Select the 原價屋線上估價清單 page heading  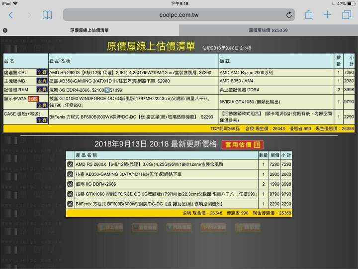(x=151, y=46)
